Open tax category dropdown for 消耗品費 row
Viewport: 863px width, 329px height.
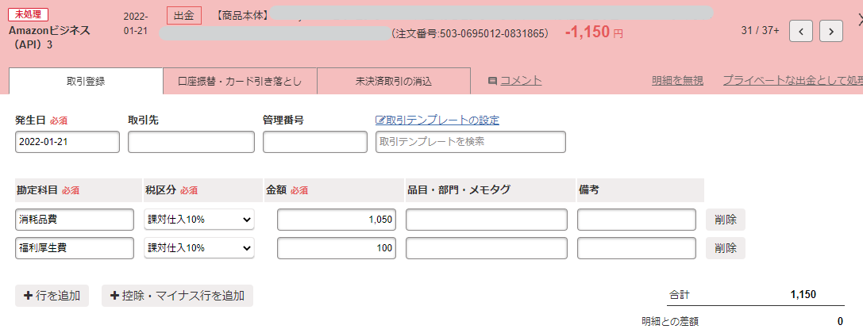(x=199, y=220)
